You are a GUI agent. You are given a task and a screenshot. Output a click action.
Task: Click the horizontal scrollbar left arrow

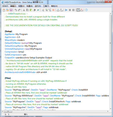click(x=3, y=111)
